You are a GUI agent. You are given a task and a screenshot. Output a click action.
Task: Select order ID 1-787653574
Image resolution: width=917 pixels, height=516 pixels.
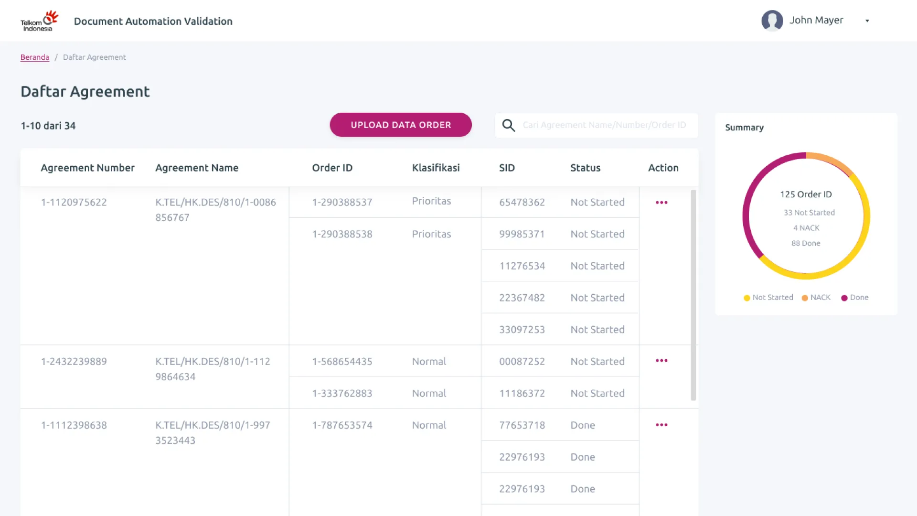(x=342, y=425)
